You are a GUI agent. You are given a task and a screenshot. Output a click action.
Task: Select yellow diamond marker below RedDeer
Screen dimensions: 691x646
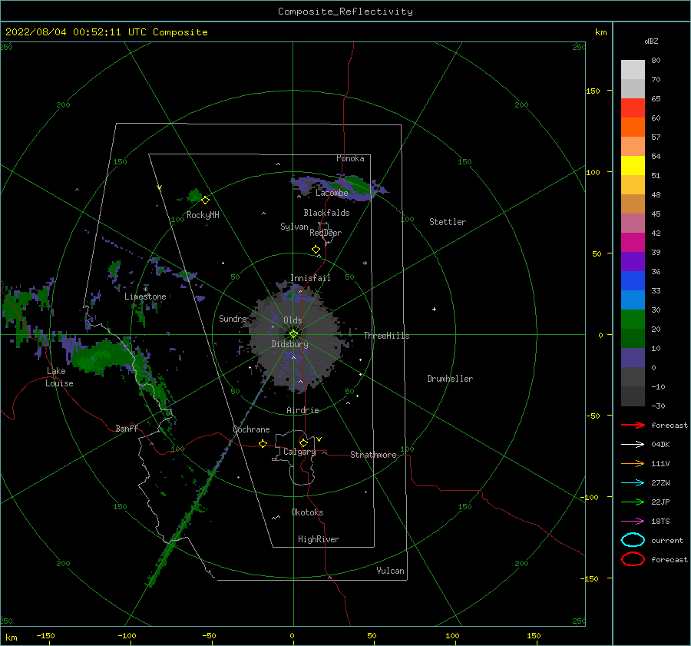(316, 250)
